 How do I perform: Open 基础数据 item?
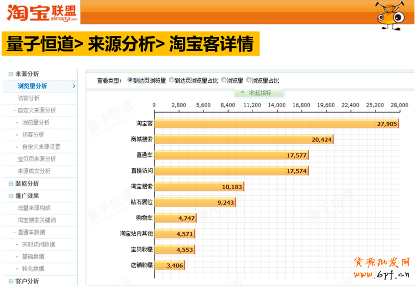[33, 257]
